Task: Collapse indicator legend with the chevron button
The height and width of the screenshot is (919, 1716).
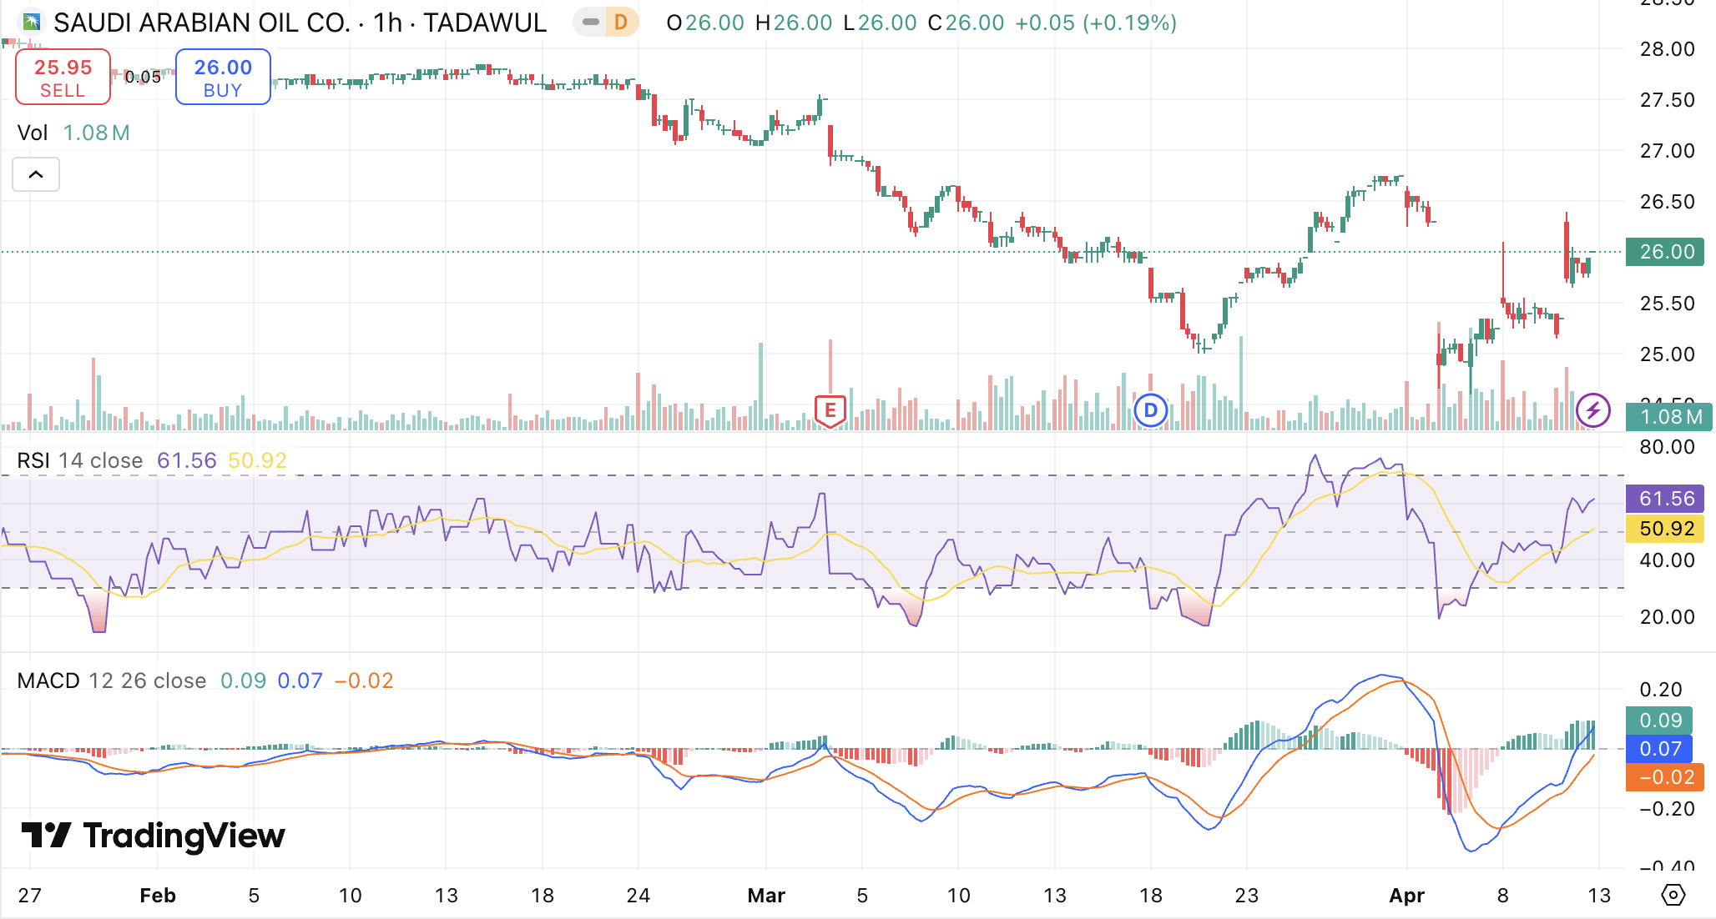Action: pyautogui.click(x=36, y=174)
